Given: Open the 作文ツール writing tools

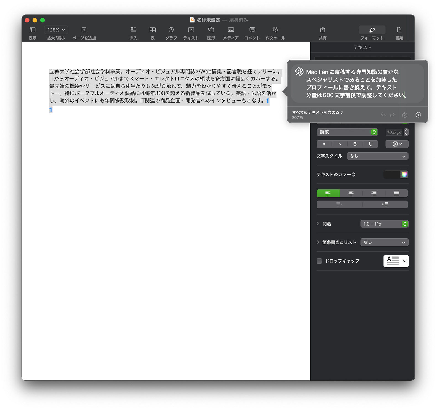Looking at the screenshot, I should click(275, 30).
